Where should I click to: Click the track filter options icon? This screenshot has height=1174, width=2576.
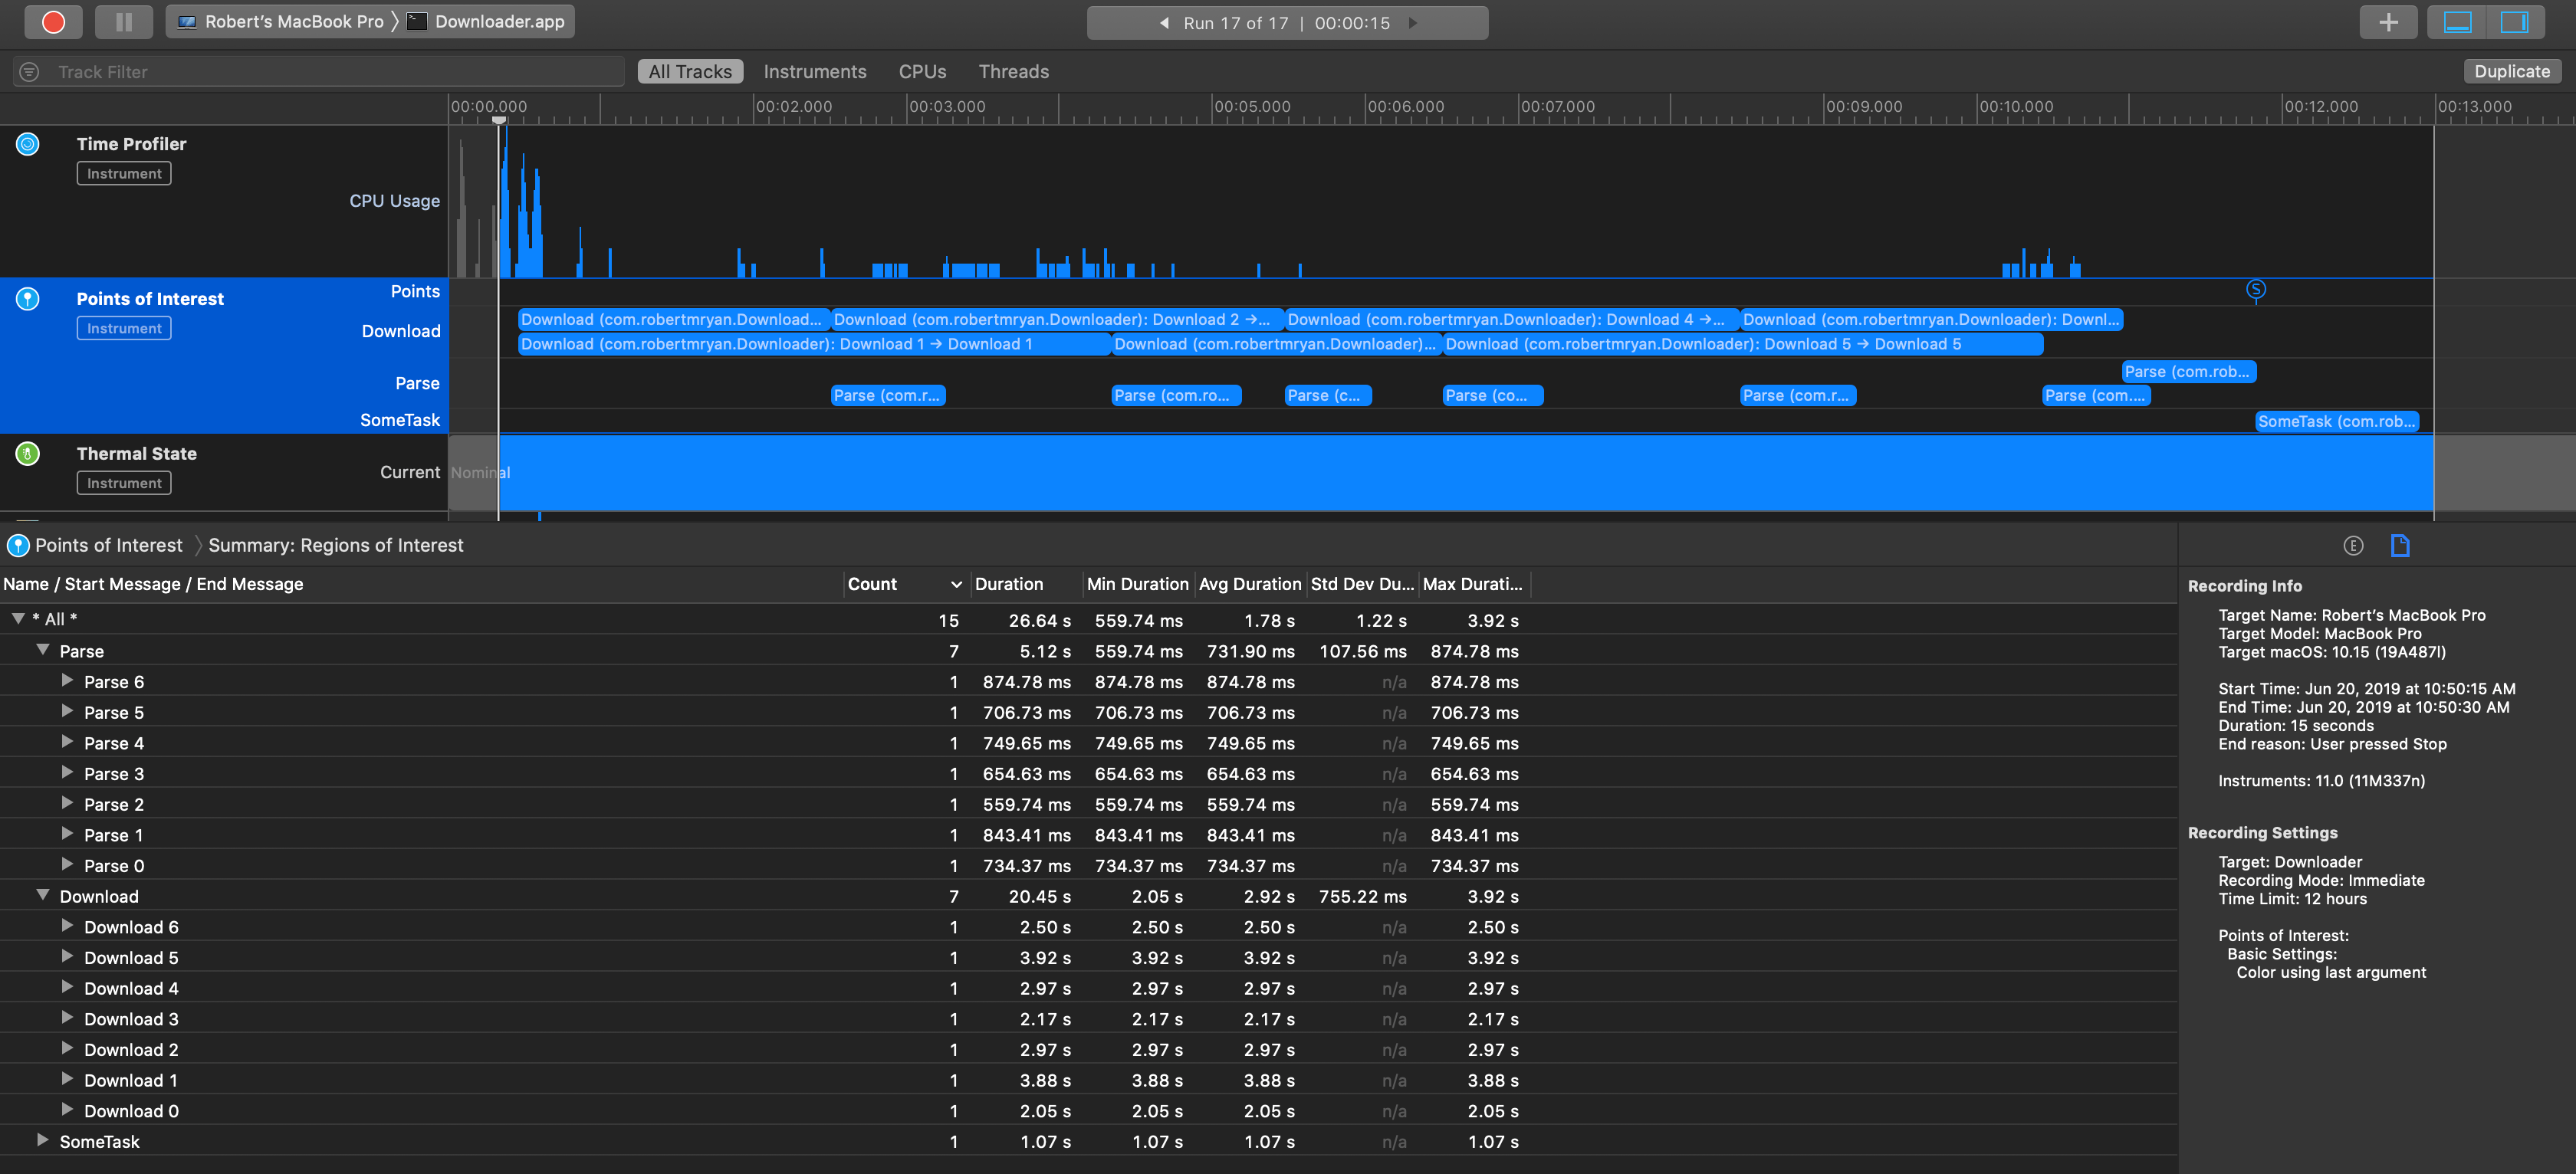[x=30, y=72]
